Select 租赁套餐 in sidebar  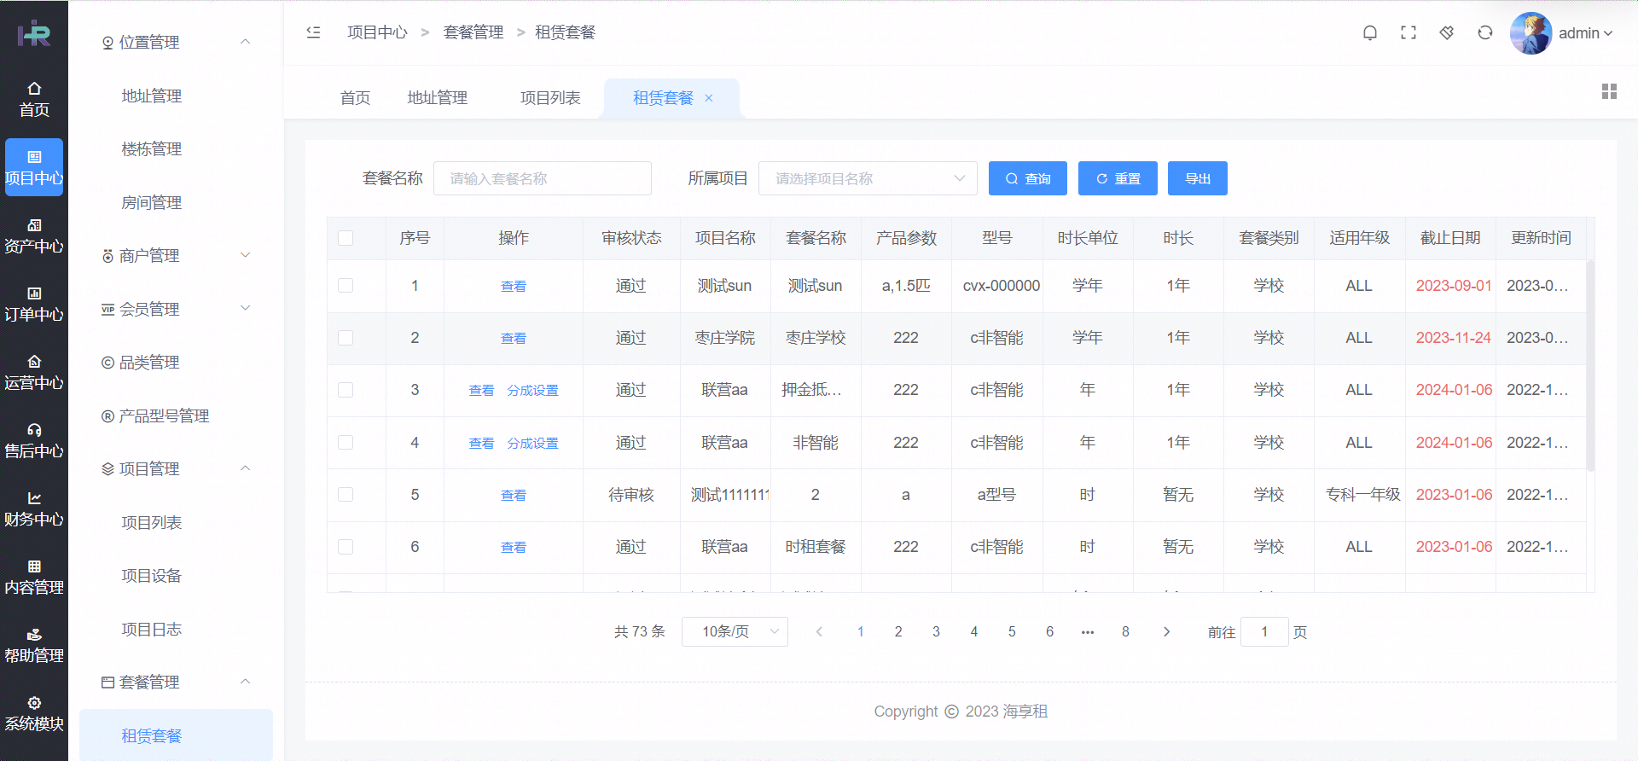(177, 735)
